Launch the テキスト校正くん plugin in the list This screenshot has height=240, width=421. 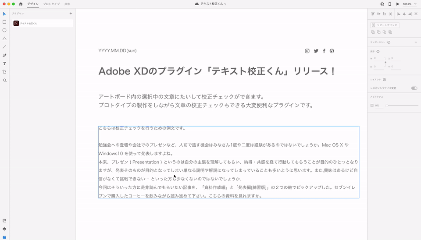pyautogui.click(x=43, y=23)
